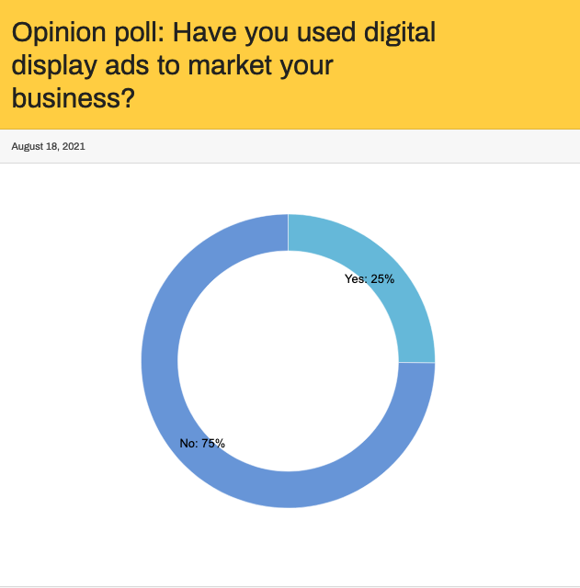Click the "25%" value in the Yes label
This screenshot has height=588, width=580.
(x=382, y=279)
